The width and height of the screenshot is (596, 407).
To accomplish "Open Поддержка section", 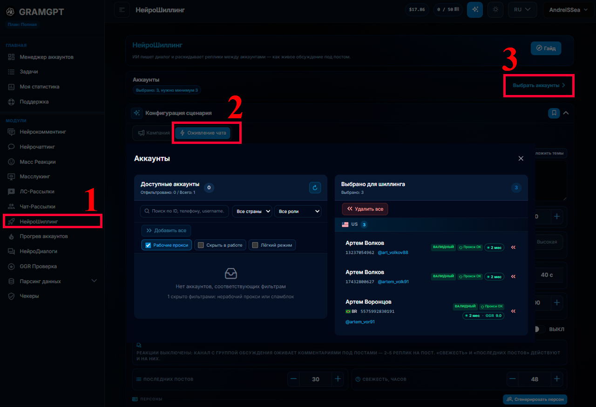I will [x=34, y=102].
